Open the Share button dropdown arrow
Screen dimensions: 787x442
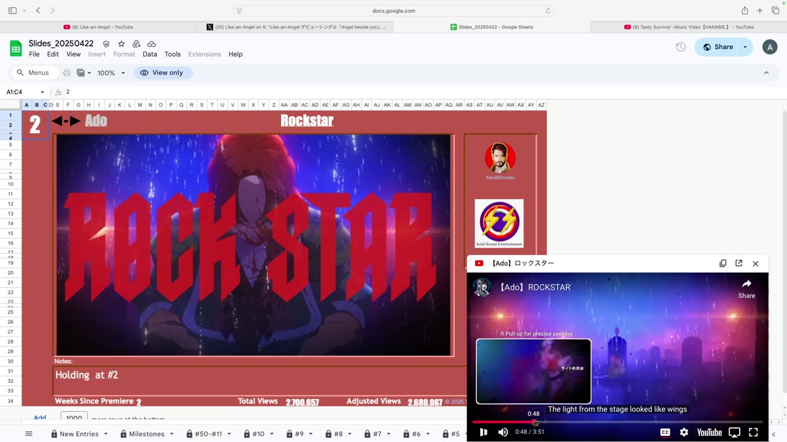(x=745, y=47)
